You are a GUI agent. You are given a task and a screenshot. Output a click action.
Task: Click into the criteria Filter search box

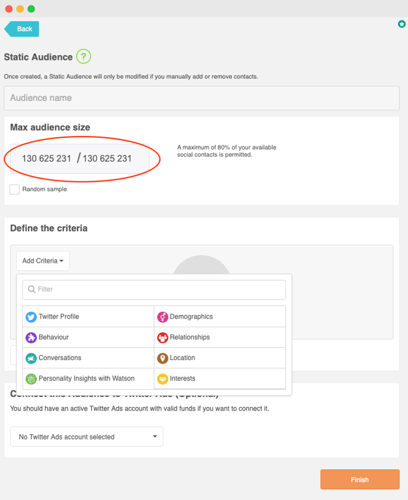coord(154,289)
